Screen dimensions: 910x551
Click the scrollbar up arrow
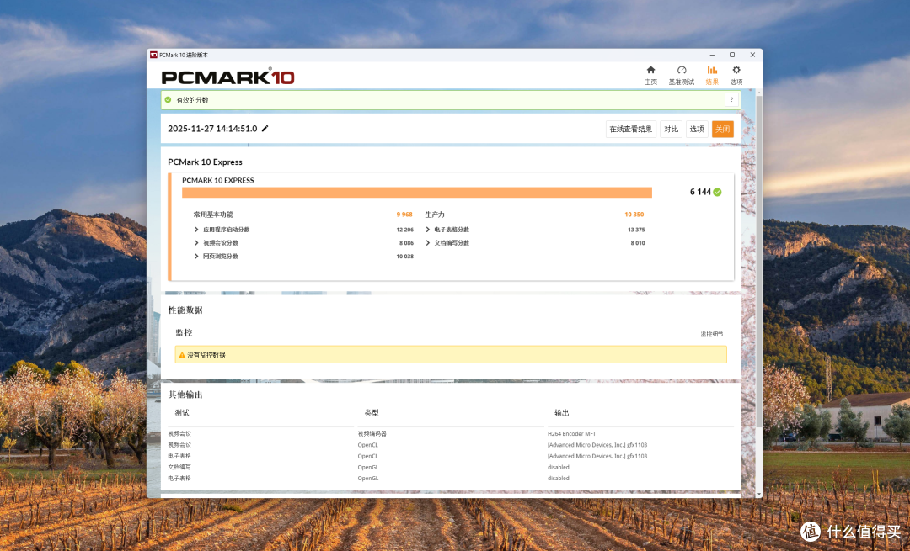point(759,93)
